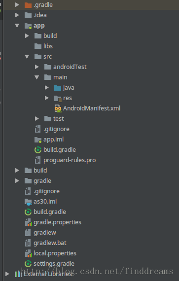179x281 pixels.
Task: Click the orange .gradle folder icon
Action: pyautogui.click(x=28, y=5)
